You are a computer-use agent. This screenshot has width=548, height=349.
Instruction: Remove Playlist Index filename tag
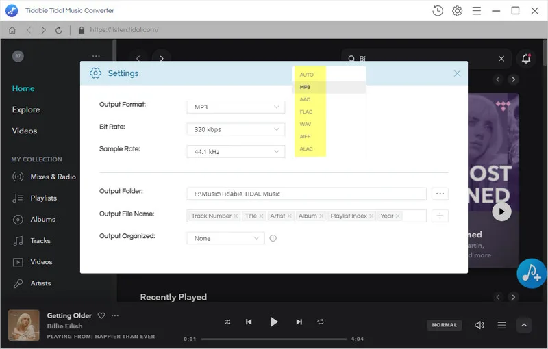[x=371, y=216]
